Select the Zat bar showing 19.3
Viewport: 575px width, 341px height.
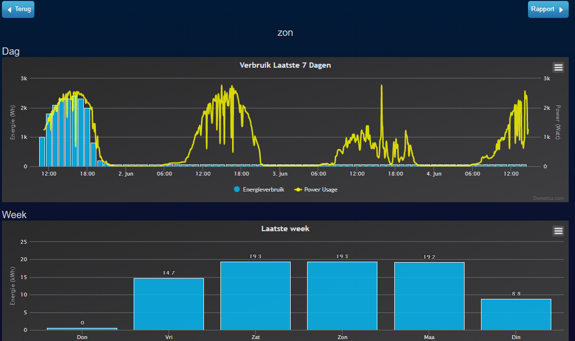256,296
